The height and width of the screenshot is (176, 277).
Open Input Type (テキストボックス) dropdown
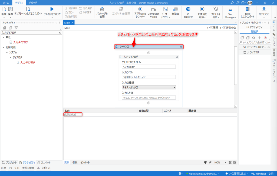point(149,87)
